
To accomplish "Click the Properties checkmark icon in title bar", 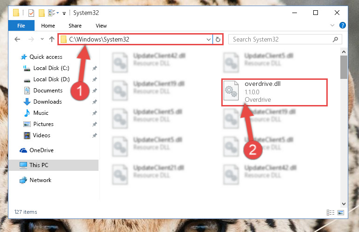I will 31,13.
